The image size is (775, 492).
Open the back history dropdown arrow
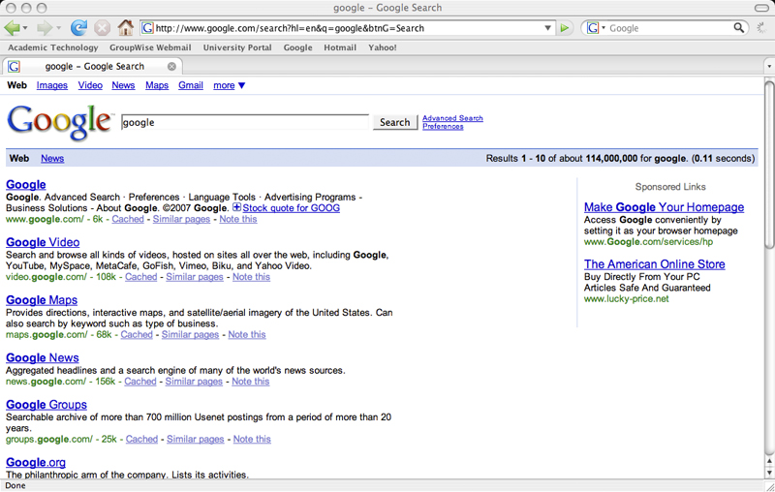pos(25,28)
